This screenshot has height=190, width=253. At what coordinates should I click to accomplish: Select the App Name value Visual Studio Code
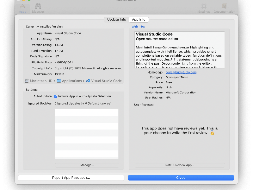(x=68, y=33)
